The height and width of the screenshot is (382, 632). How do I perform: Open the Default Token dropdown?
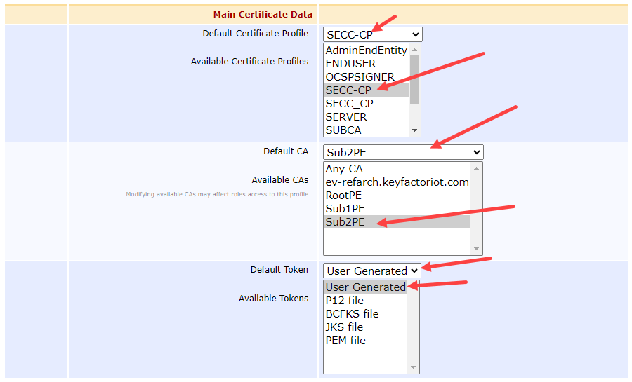click(371, 271)
